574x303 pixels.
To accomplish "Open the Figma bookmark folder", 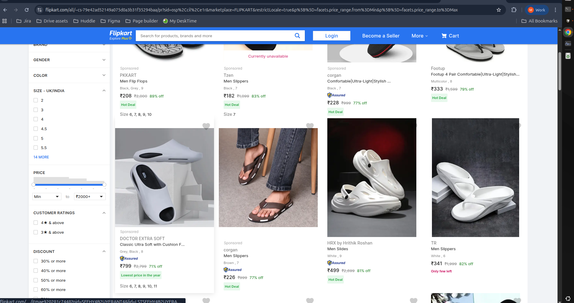I will (110, 21).
